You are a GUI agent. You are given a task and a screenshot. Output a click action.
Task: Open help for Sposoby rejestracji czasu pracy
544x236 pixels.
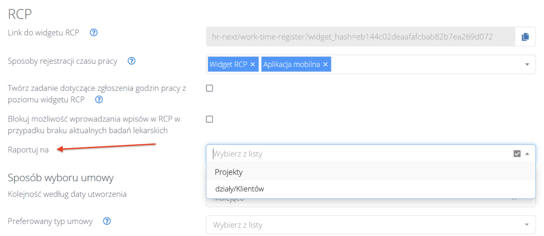pyautogui.click(x=131, y=61)
